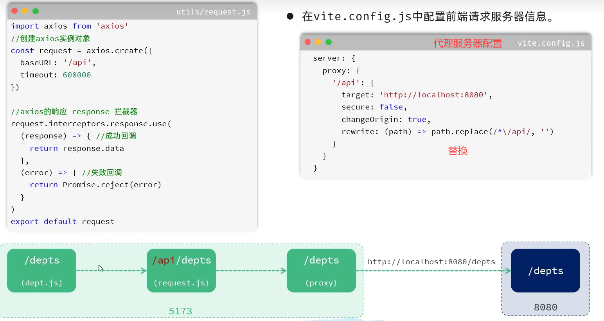Click the red dot on vite.config.js window
The width and height of the screenshot is (604, 321).
(307, 42)
